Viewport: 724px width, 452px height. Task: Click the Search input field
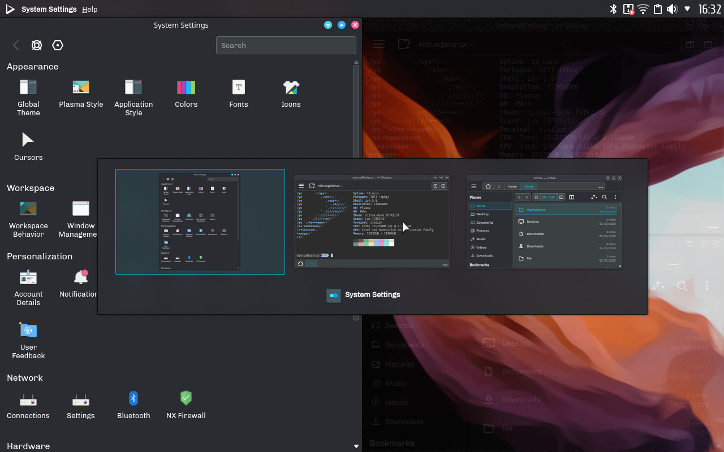coord(286,45)
